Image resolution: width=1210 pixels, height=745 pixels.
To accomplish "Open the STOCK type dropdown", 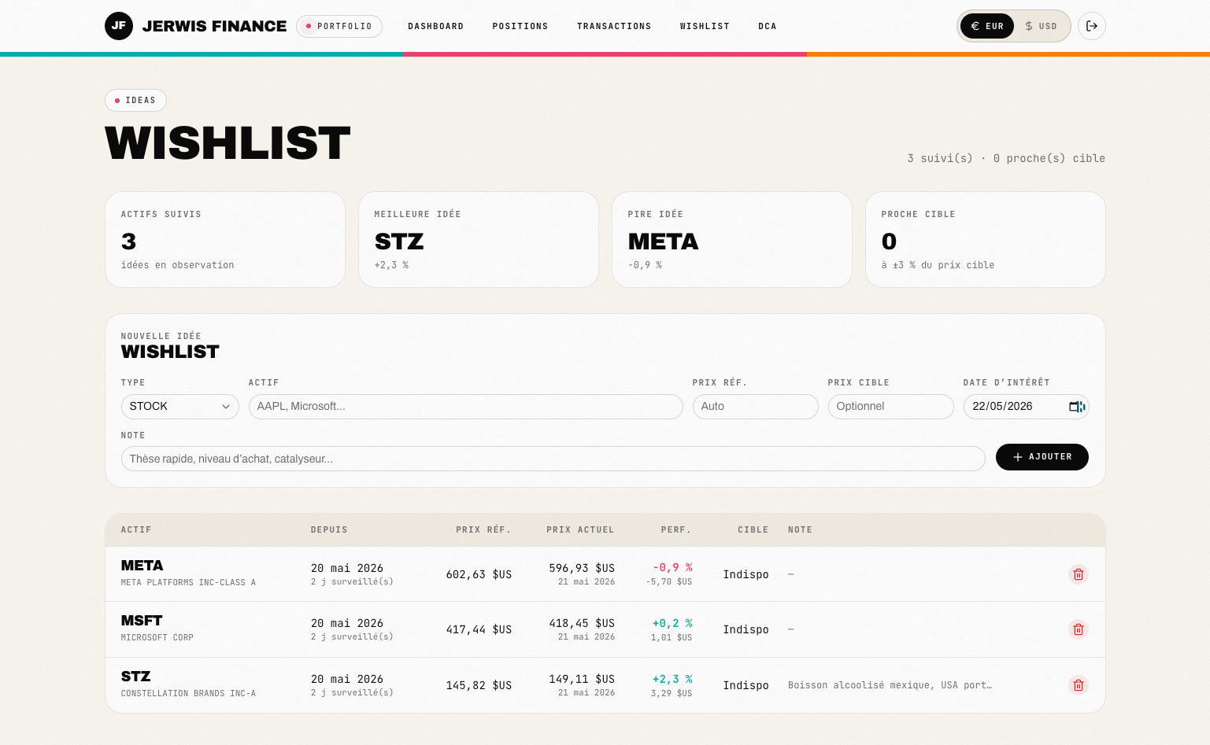I will (x=179, y=407).
